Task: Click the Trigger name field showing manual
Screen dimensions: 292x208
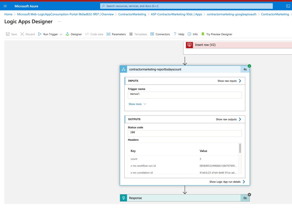Action: (x=185, y=95)
